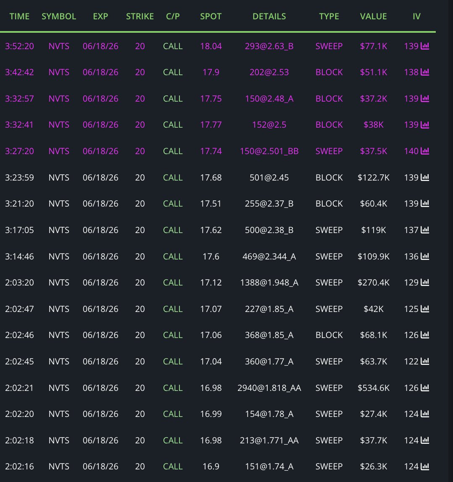The width and height of the screenshot is (453, 482).
Task: Click details 368@1.85_A
Action: (269, 335)
